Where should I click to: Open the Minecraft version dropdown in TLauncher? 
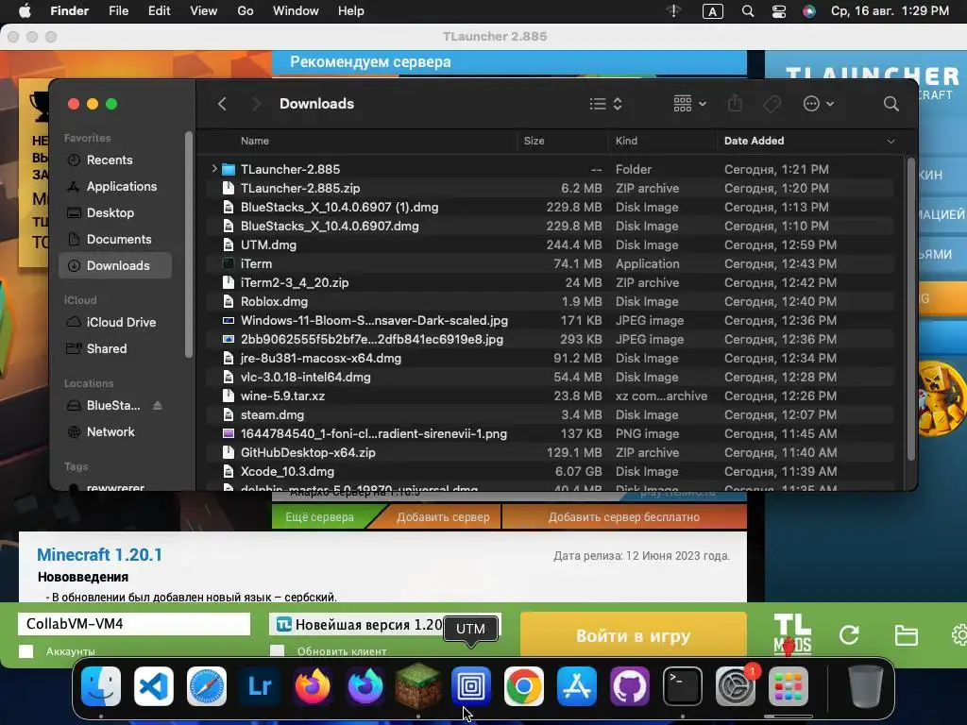(x=385, y=624)
